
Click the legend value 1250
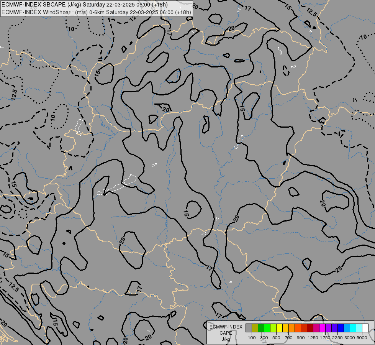[x=313, y=338]
